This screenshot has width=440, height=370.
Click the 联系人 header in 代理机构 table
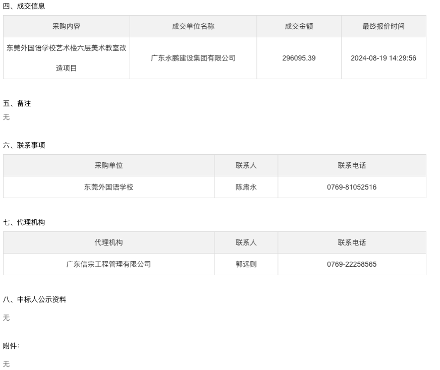[x=246, y=242]
